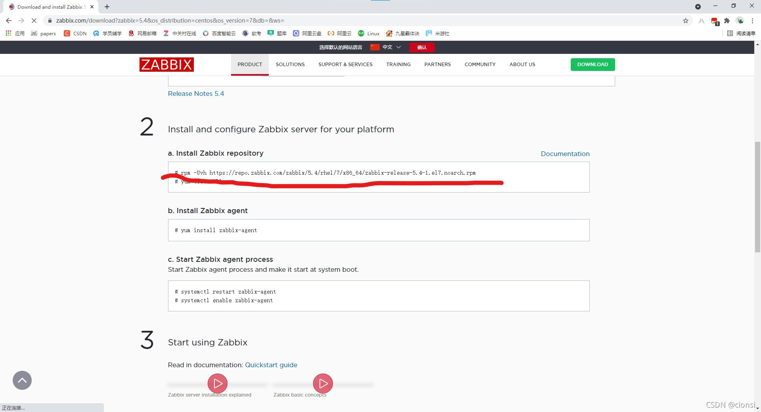Open the SOLUTIONS menu
The height and width of the screenshot is (412, 761).
(290, 64)
